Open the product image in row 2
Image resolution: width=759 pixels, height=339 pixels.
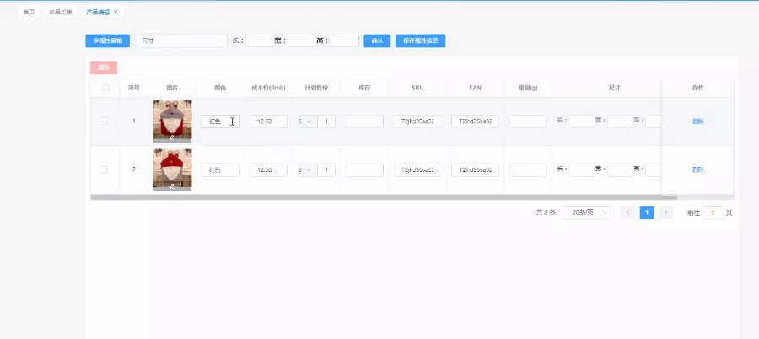172,169
